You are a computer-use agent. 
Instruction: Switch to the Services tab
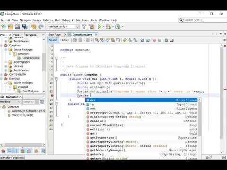coord(31,35)
